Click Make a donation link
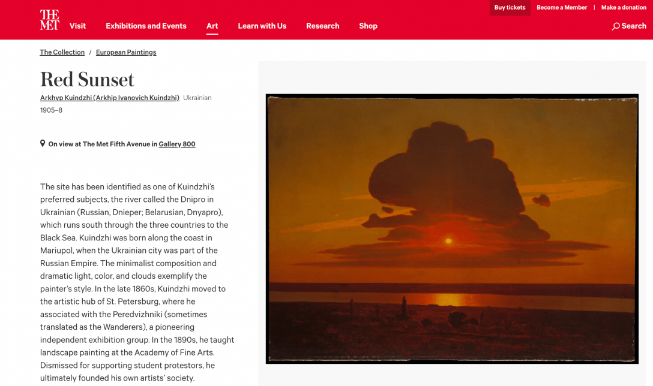This screenshot has width=653, height=386. [x=624, y=8]
